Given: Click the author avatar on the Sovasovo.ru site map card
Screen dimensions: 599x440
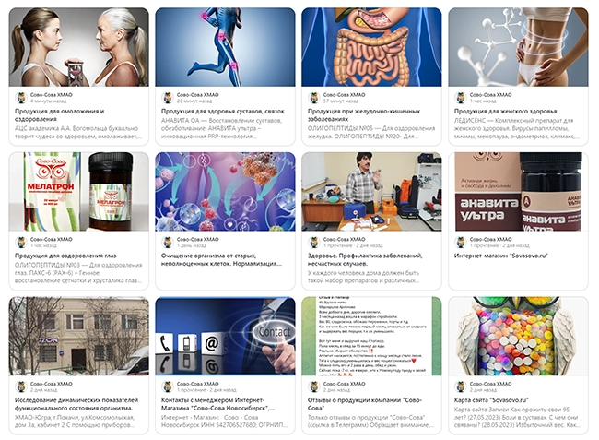Looking at the screenshot, I should (461, 386).
